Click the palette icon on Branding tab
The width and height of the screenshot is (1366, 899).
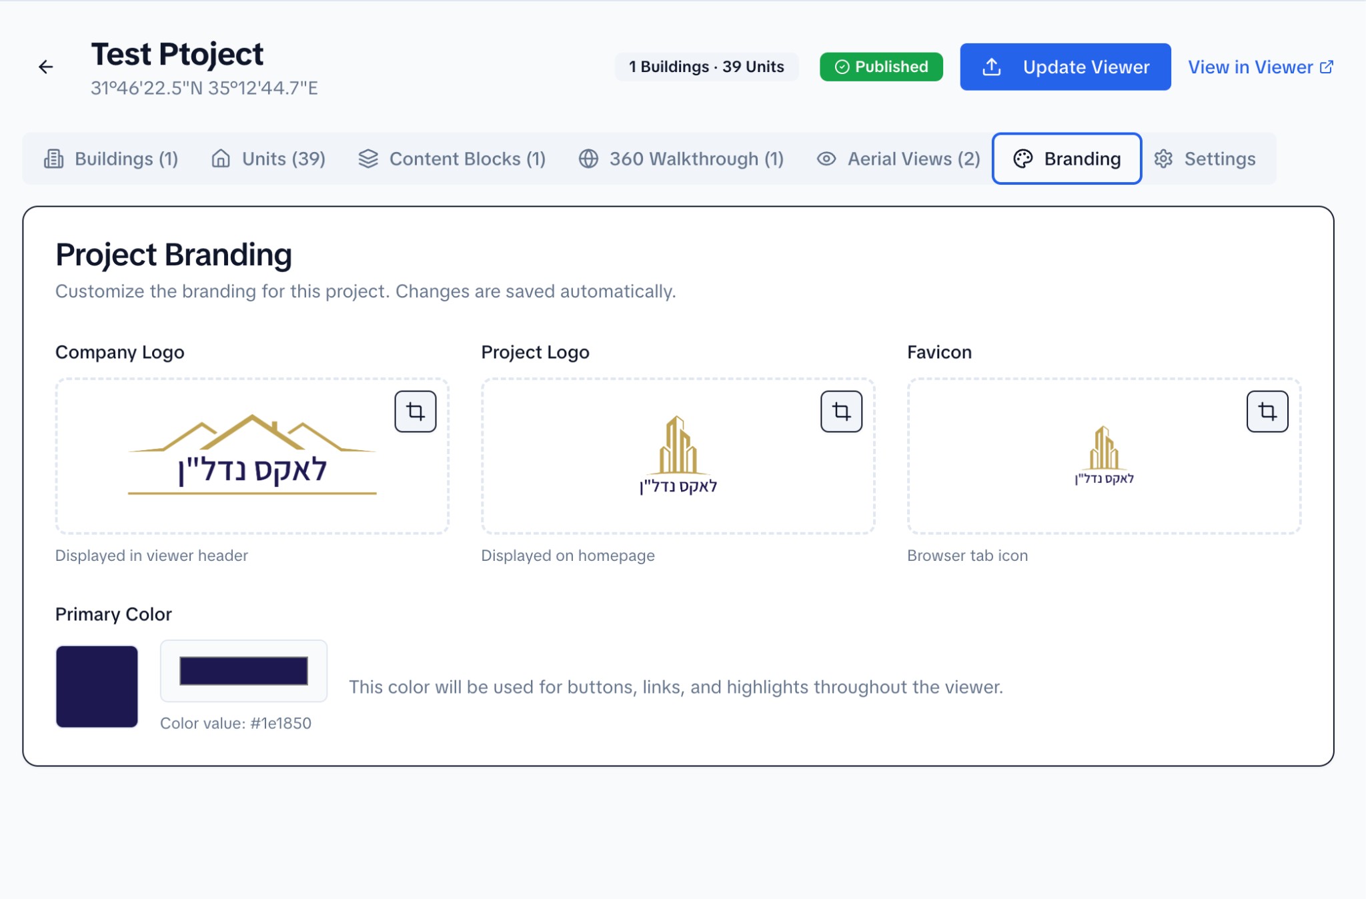point(1022,159)
